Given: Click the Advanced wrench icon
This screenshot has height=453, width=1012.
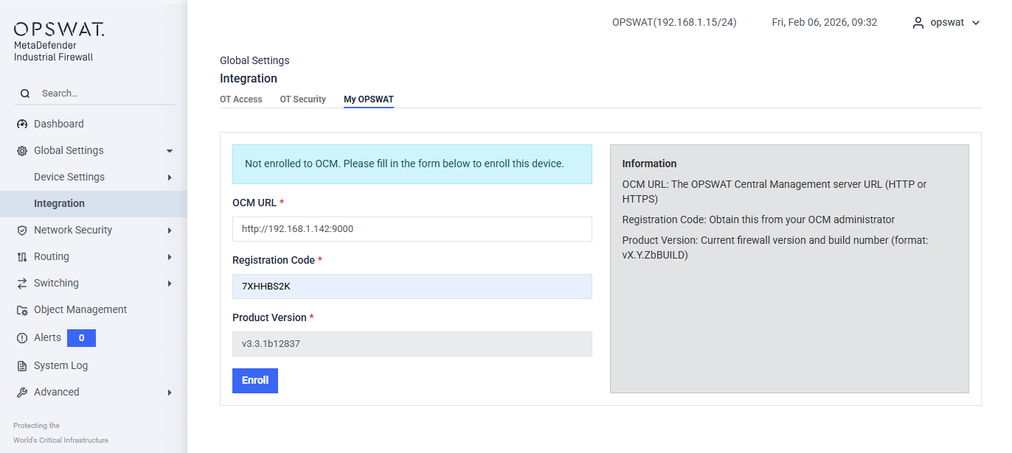Looking at the screenshot, I should point(22,392).
